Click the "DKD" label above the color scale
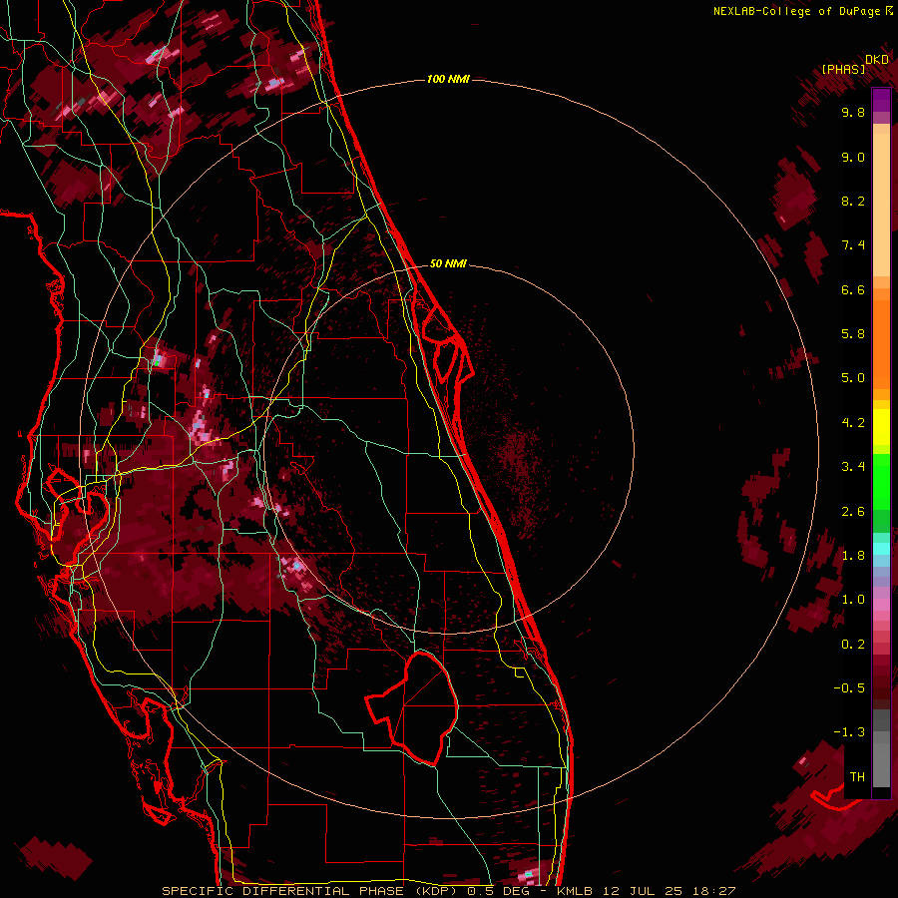898x898 pixels. (x=877, y=60)
